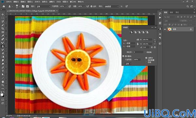
Task: Expand the Opacity value dropdown arrow
Action: tap(66, 7)
